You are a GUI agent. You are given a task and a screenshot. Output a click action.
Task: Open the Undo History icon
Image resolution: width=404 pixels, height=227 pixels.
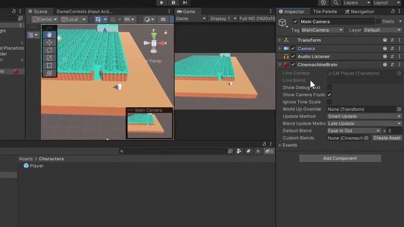(x=323, y=3)
